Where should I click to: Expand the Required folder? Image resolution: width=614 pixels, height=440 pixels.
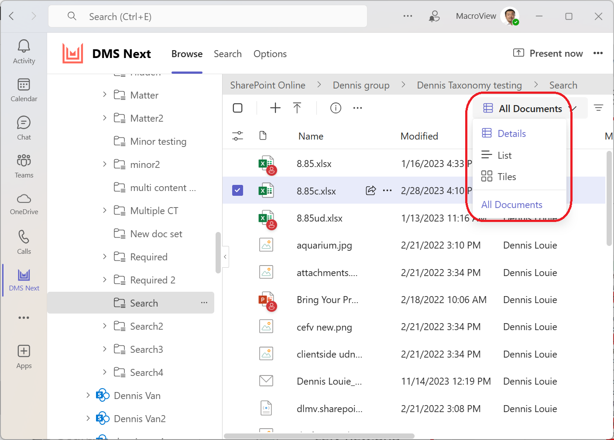point(104,256)
